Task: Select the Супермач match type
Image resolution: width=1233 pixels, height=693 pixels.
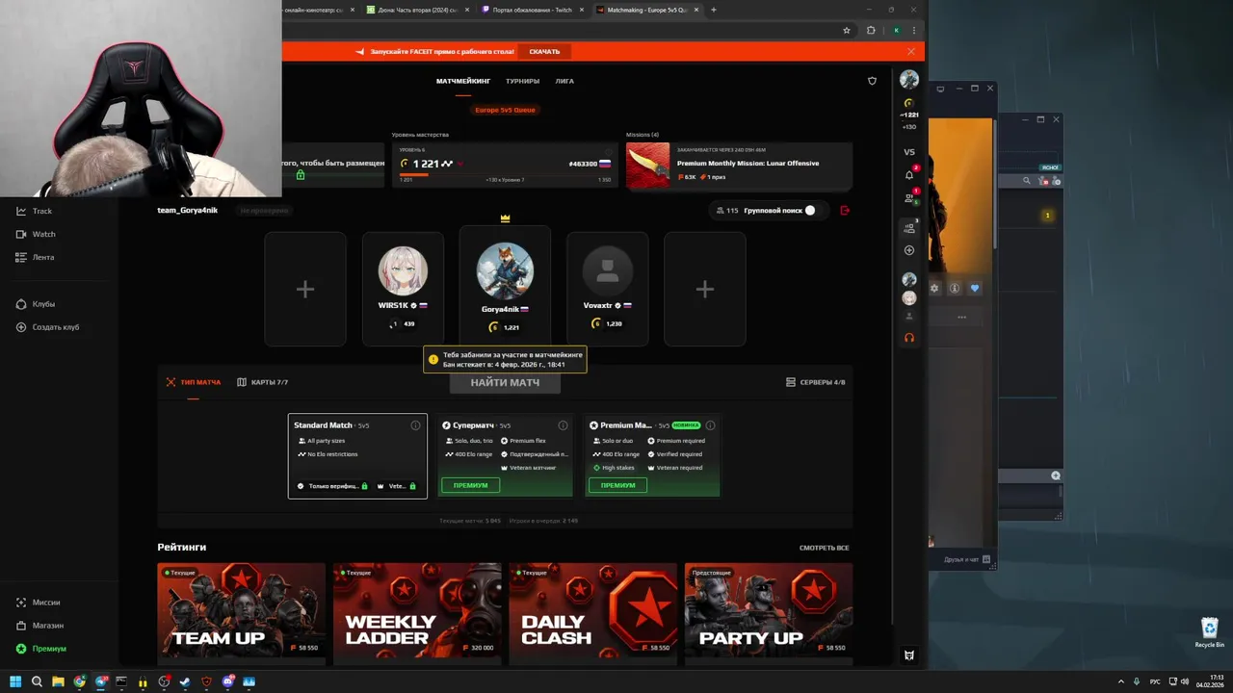Action: (x=505, y=456)
